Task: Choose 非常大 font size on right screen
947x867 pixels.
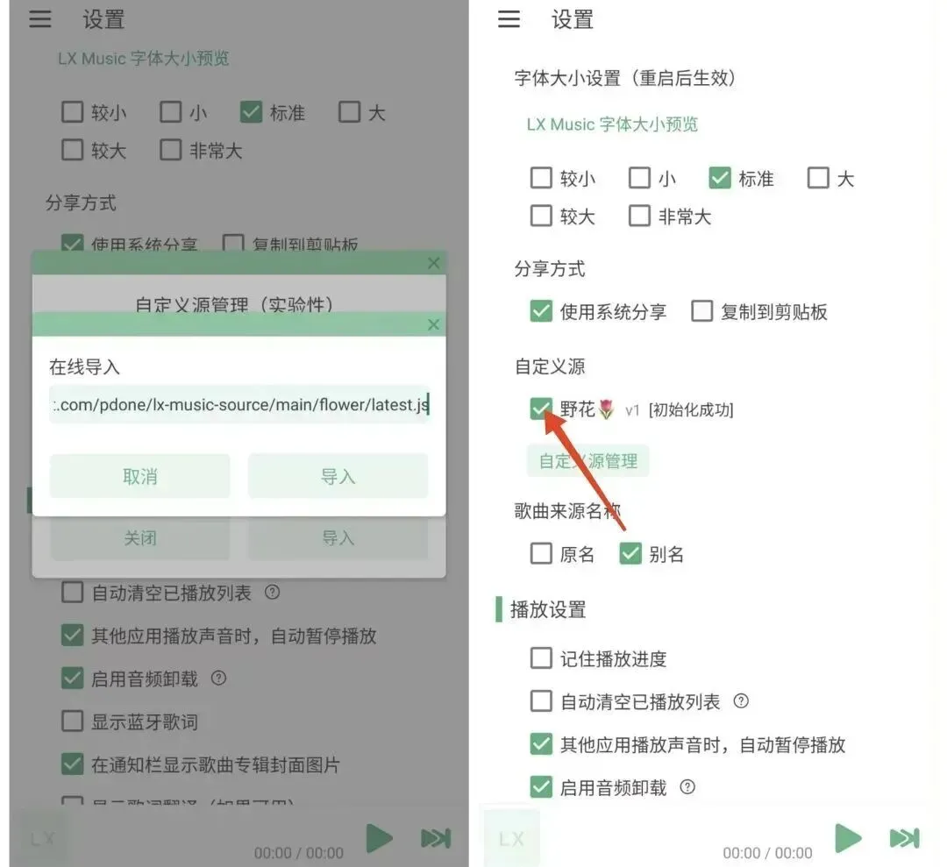Action: (x=639, y=216)
